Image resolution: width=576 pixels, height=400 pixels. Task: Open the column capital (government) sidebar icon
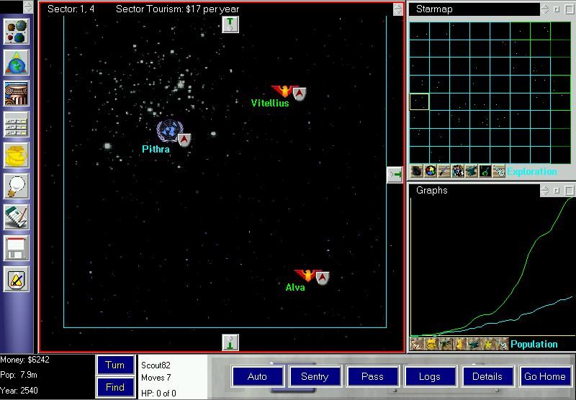pyautogui.click(x=16, y=94)
